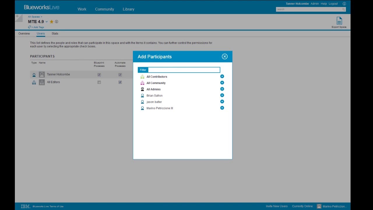
Task: Click the IBM logo in the footer
Action: pos(25,206)
